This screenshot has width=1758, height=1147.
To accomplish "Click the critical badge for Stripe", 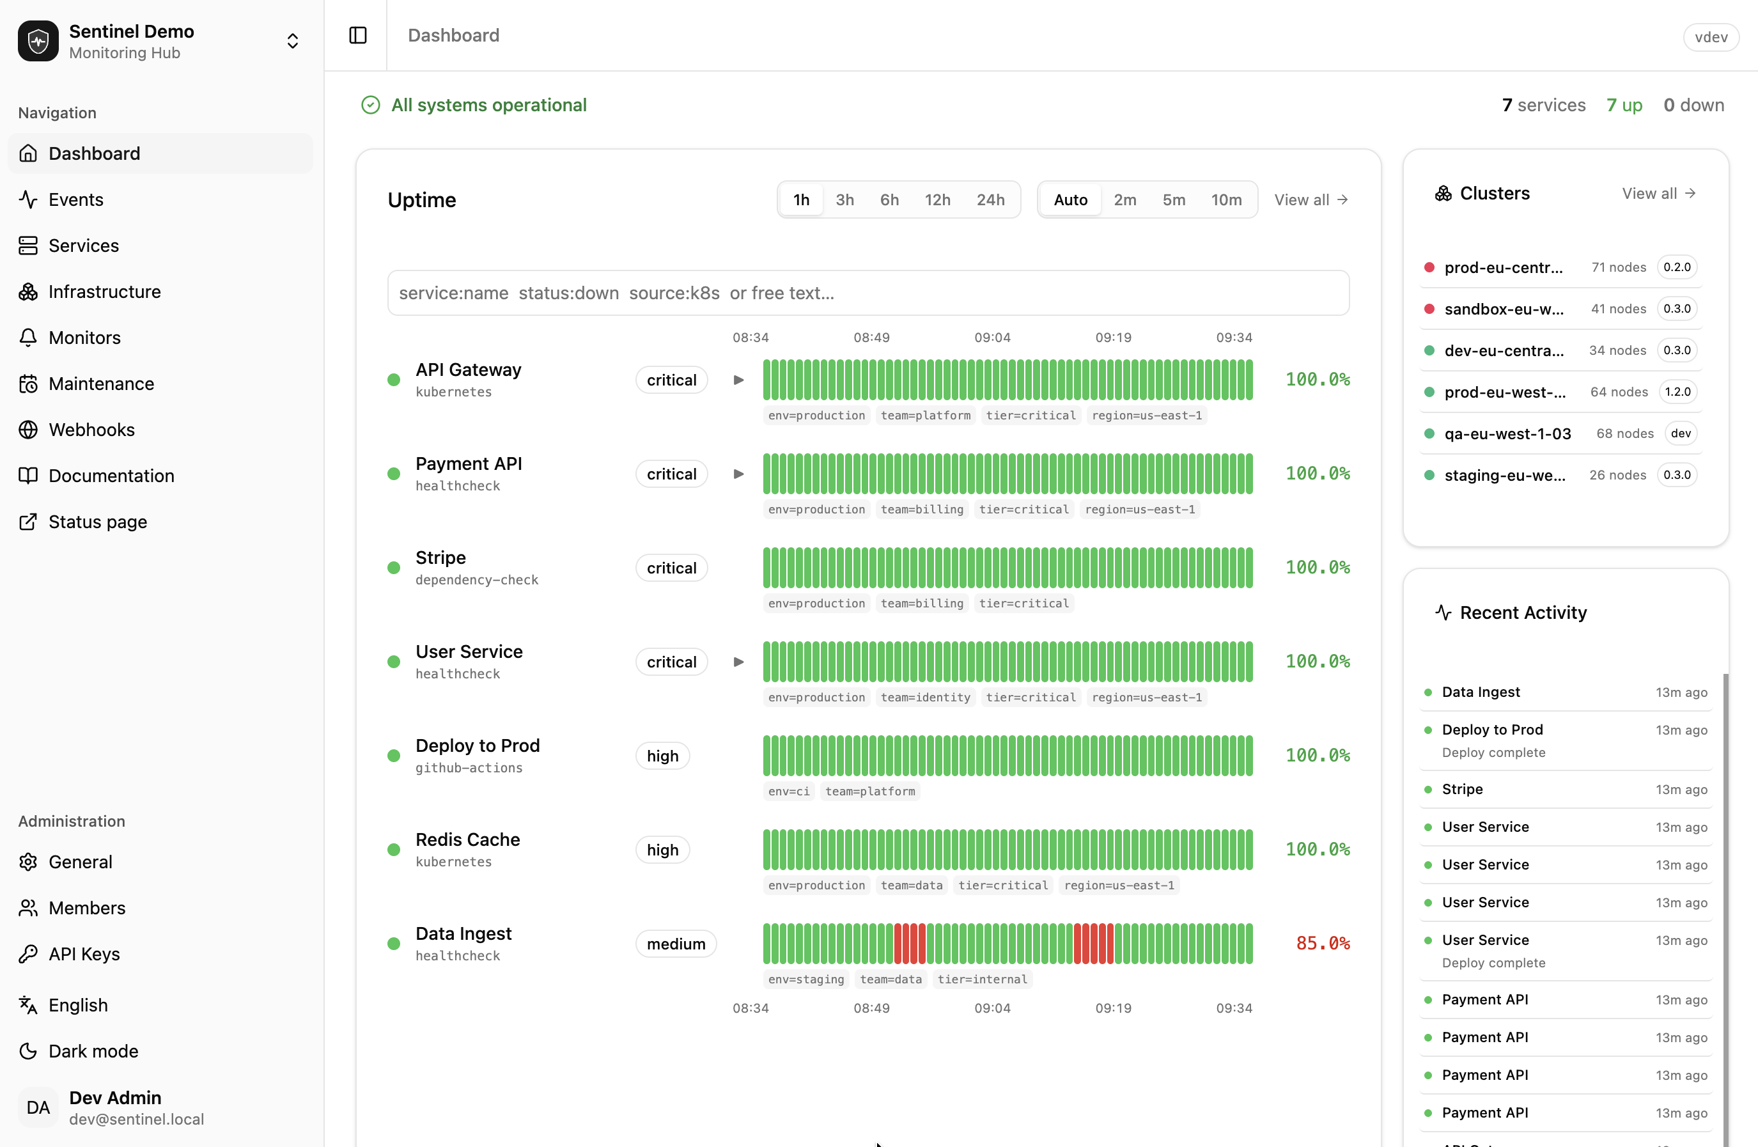I will pos(671,567).
